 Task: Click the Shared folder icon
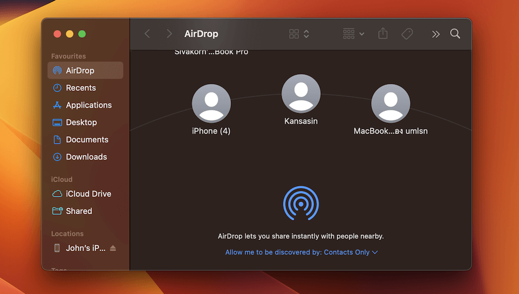(57, 211)
